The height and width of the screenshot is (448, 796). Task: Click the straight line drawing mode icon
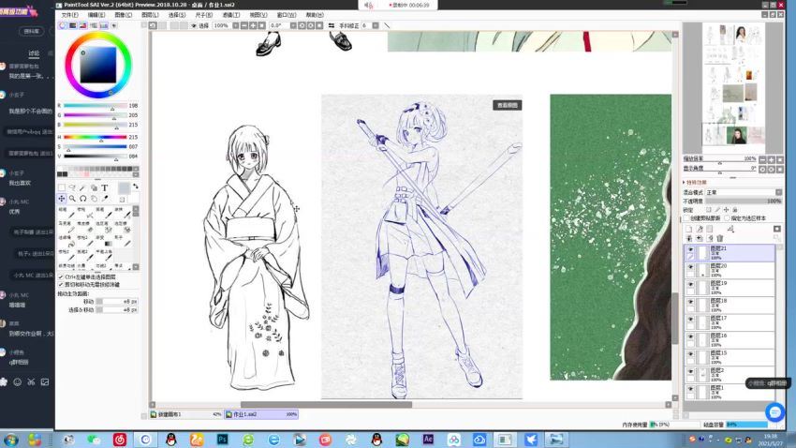click(x=387, y=25)
